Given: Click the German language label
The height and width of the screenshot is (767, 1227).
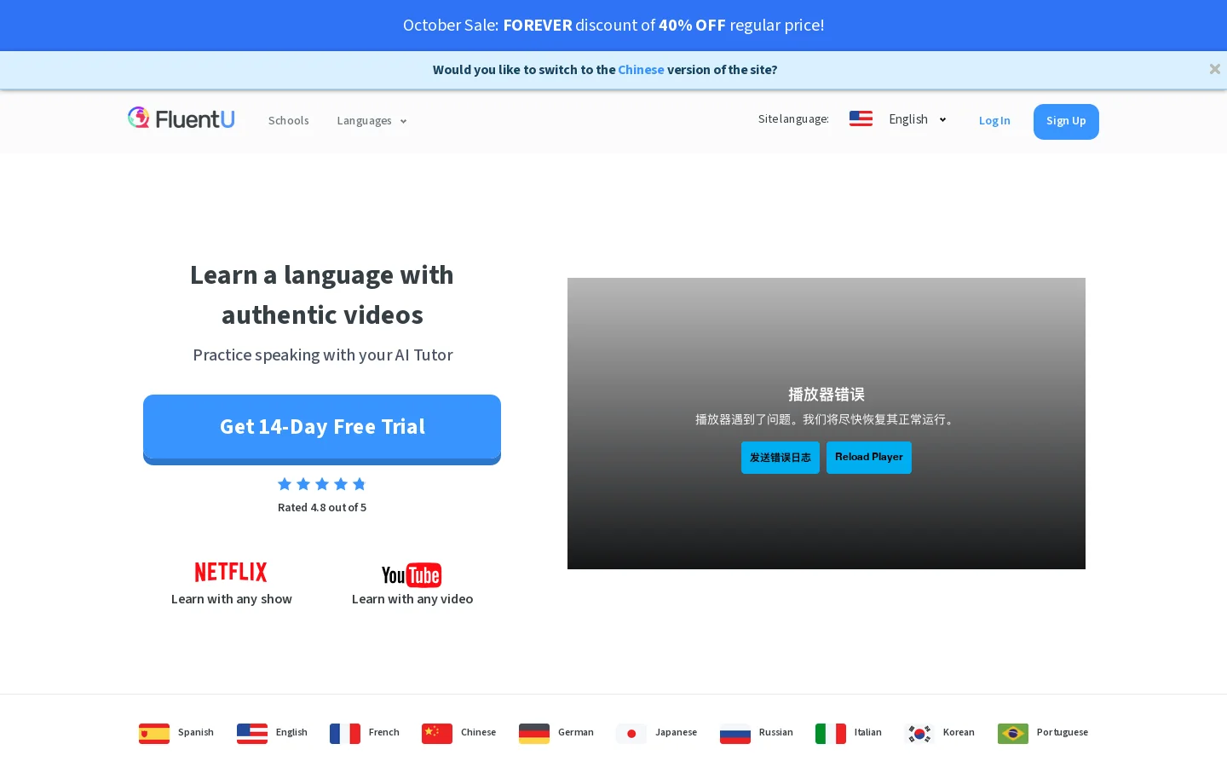Looking at the screenshot, I should (x=576, y=733).
